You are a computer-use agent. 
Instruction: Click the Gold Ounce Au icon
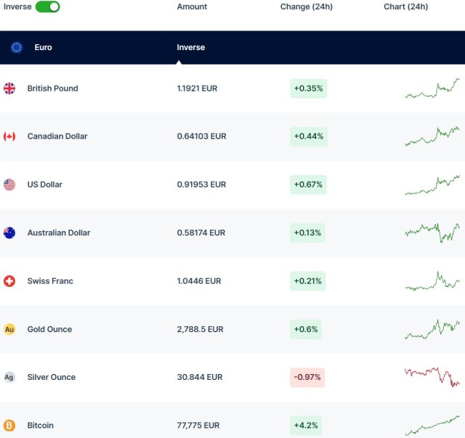9,329
